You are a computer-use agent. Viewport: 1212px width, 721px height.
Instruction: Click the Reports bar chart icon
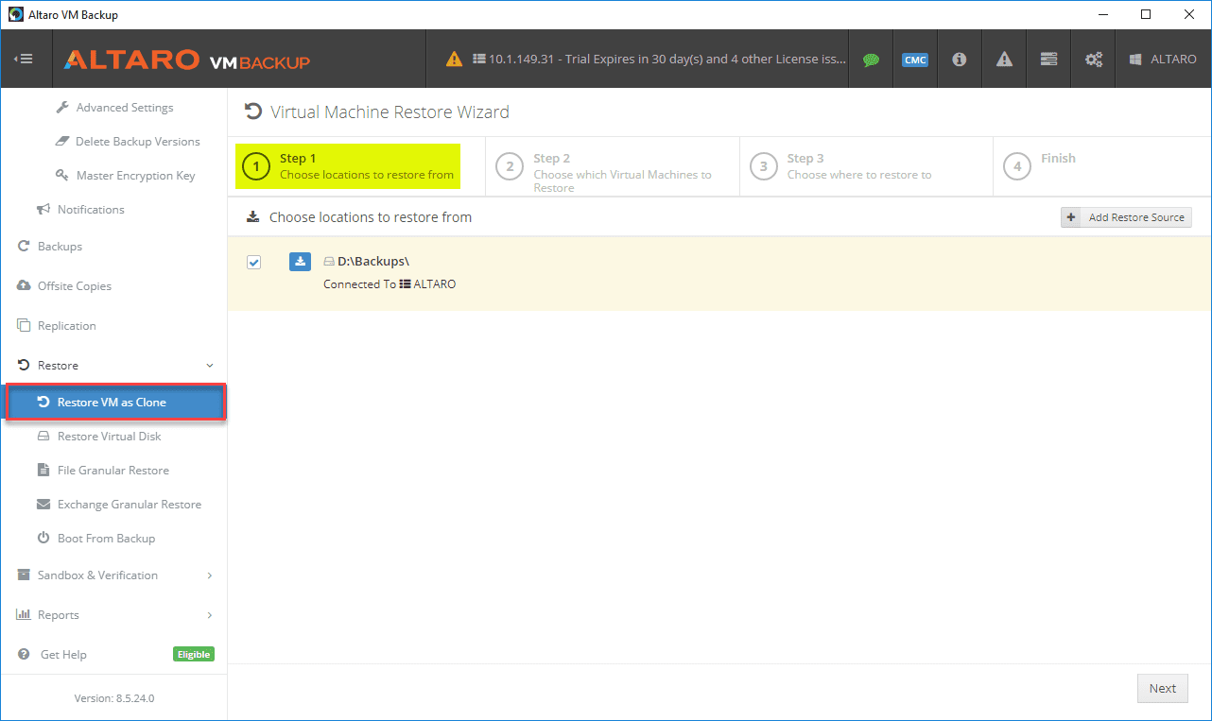[25, 615]
